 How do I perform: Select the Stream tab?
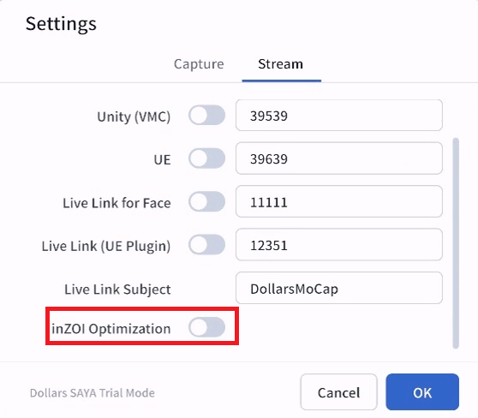[280, 64]
